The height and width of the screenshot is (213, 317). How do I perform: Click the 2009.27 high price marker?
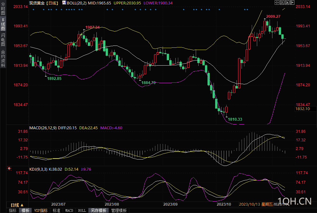pyautogui.click(x=273, y=16)
